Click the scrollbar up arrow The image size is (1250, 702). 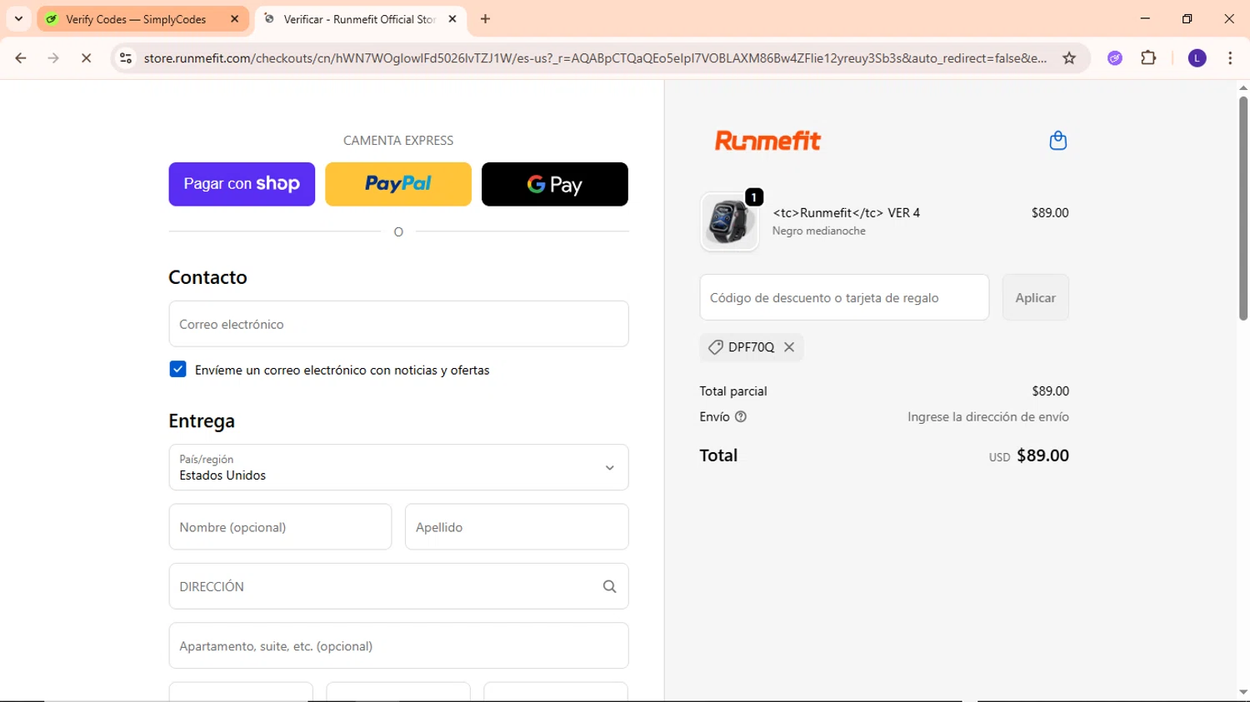[x=1242, y=87]
